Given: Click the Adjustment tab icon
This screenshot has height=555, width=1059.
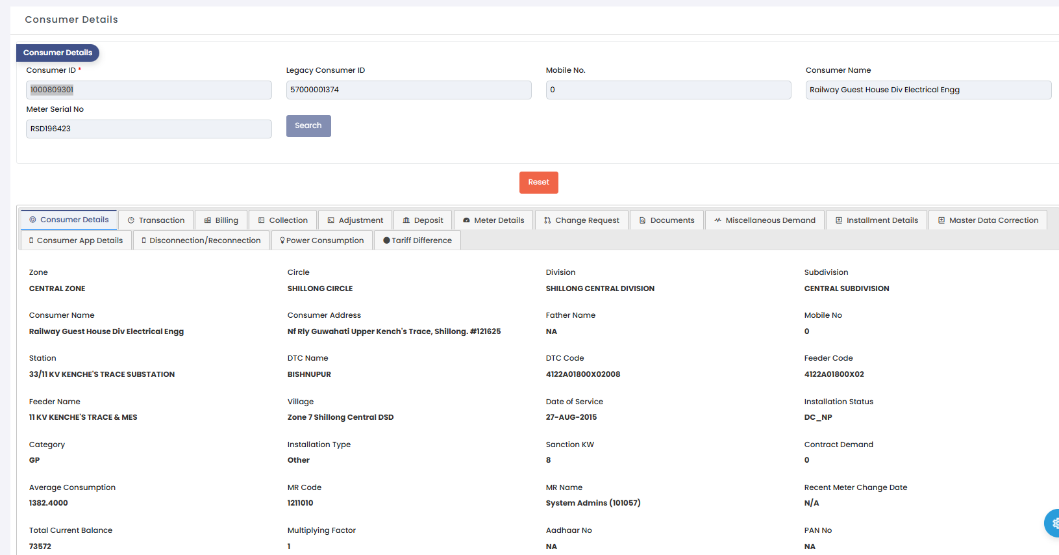Looking at the screenshot, I should point(331,220).
